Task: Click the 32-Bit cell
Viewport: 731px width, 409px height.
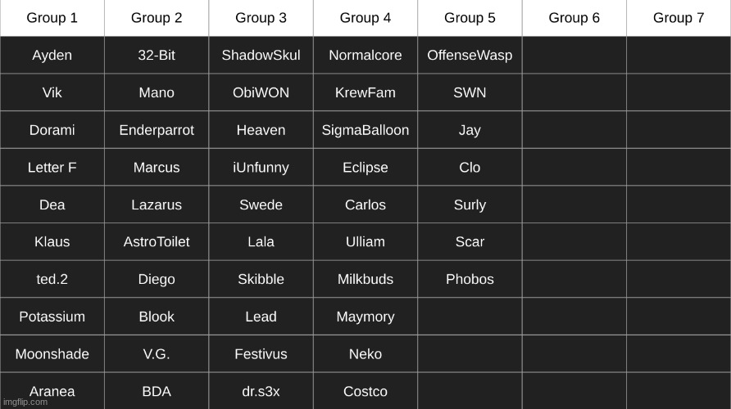Action: coord(157,56)
